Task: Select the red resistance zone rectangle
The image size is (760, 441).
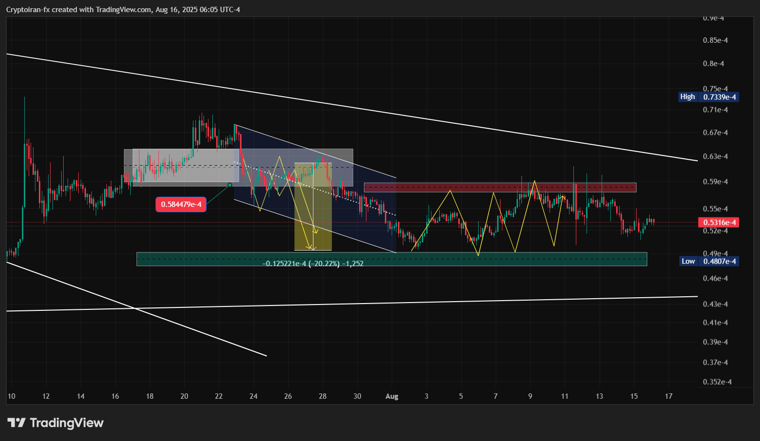Action: (x=500, y=187)
